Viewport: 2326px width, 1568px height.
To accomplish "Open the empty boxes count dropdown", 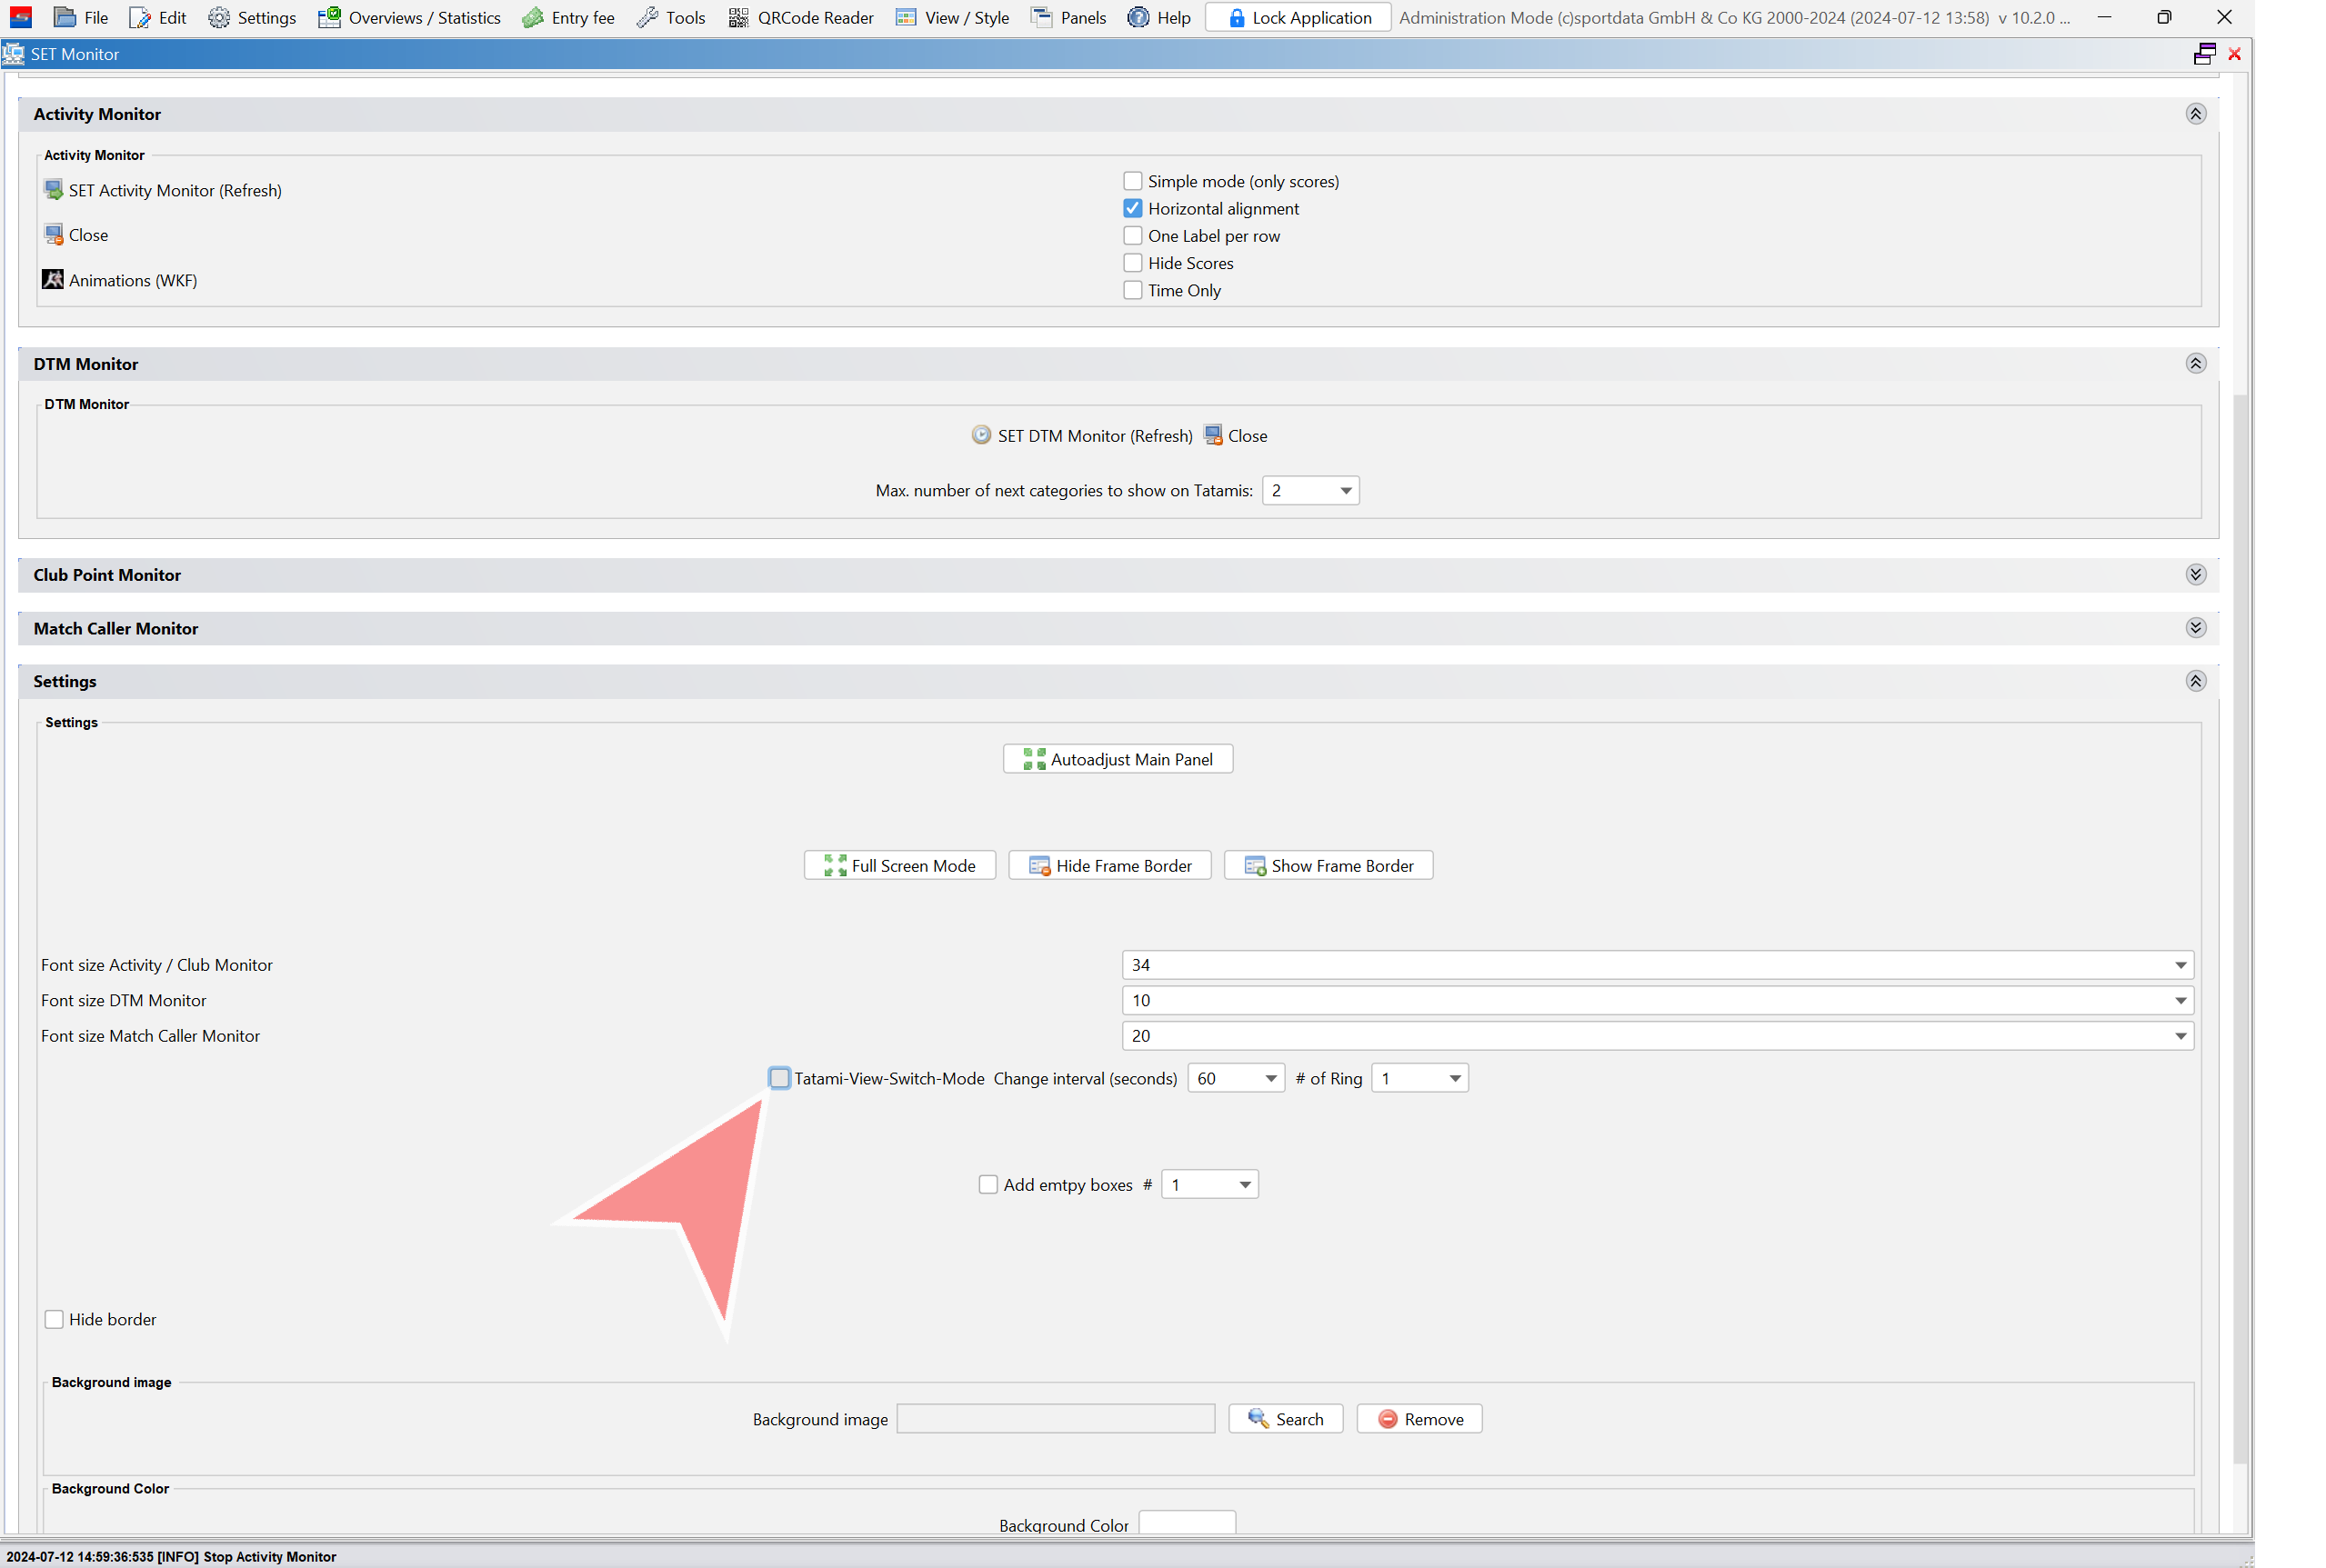I will click(1209, 1184).
